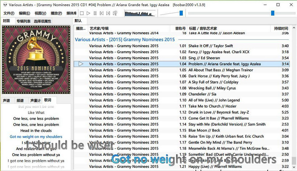Select track Dark Horse // Katy Perry

pyautogui.click(x=182, y=76)
